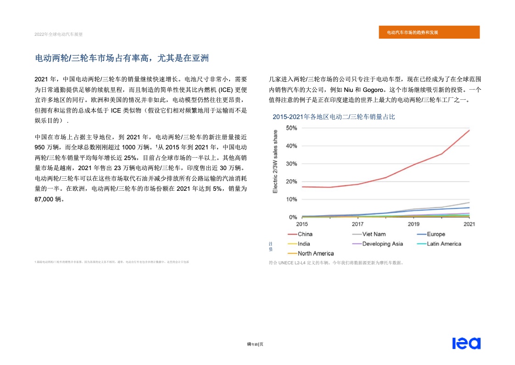Click the India legend entry
Viewport: 515px width, 365px height.
(303, 244)
